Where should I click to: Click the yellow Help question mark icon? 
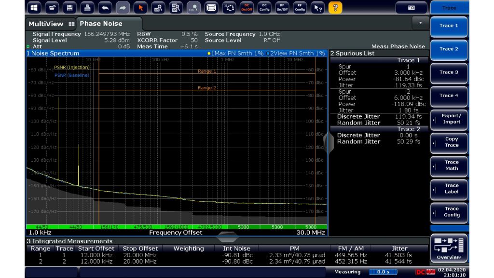pyautogui.click(x=336, y=7)
